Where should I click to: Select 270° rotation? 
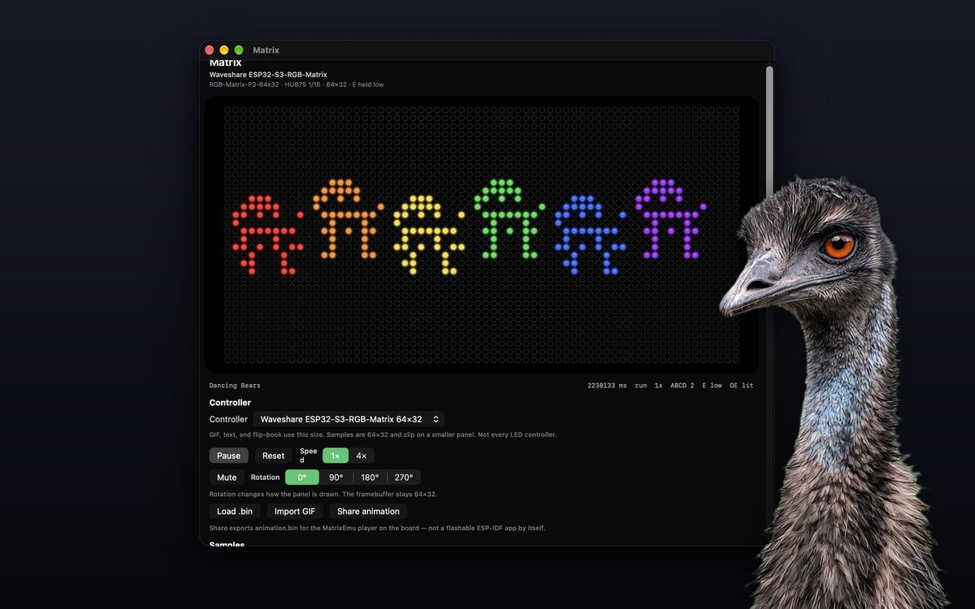pos(404,477)
